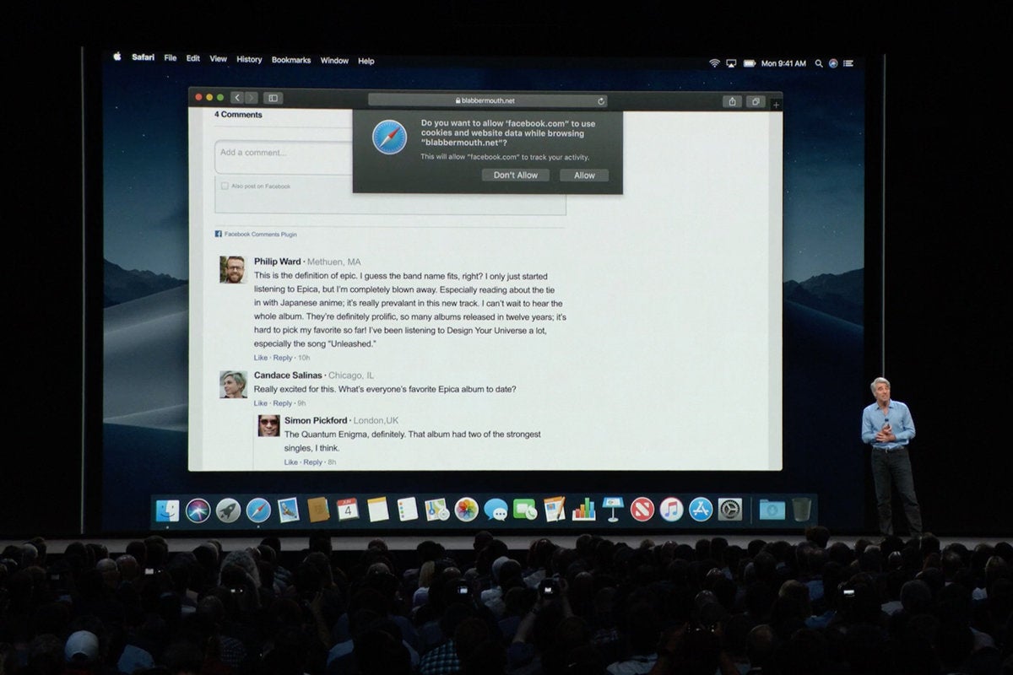Check 'Also post on Facebook' checkbox

[225, 186]
